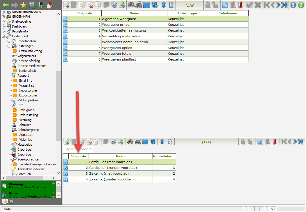Click the gear settings icon in lower toolbar

(x=113, y=142)
